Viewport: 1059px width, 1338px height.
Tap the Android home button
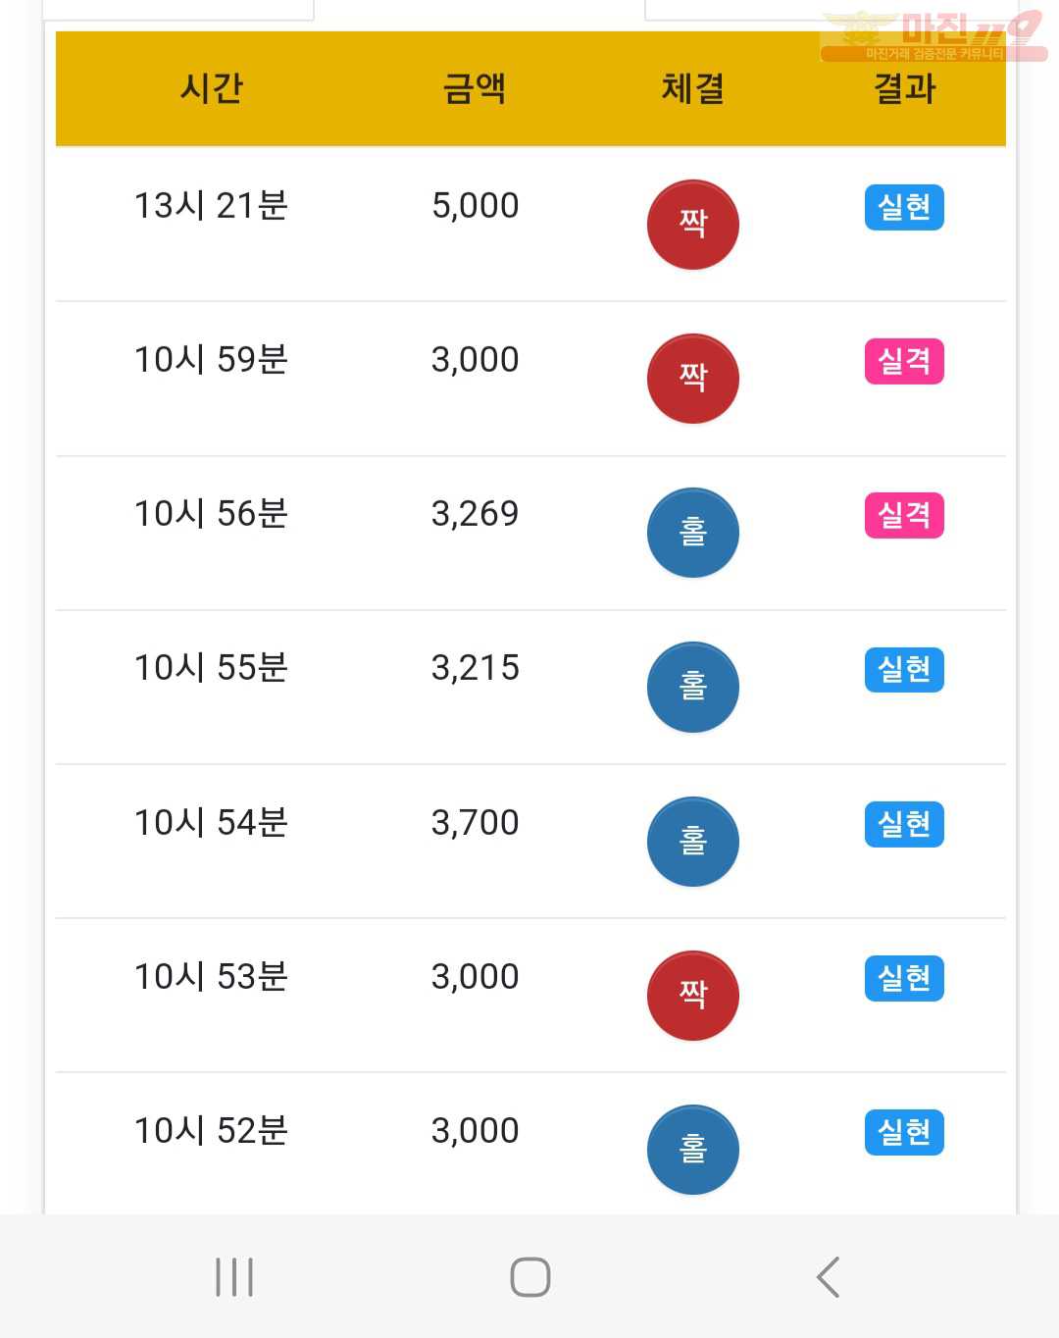pos(530,1277)
